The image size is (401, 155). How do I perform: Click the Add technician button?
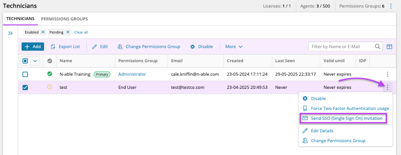33,47
